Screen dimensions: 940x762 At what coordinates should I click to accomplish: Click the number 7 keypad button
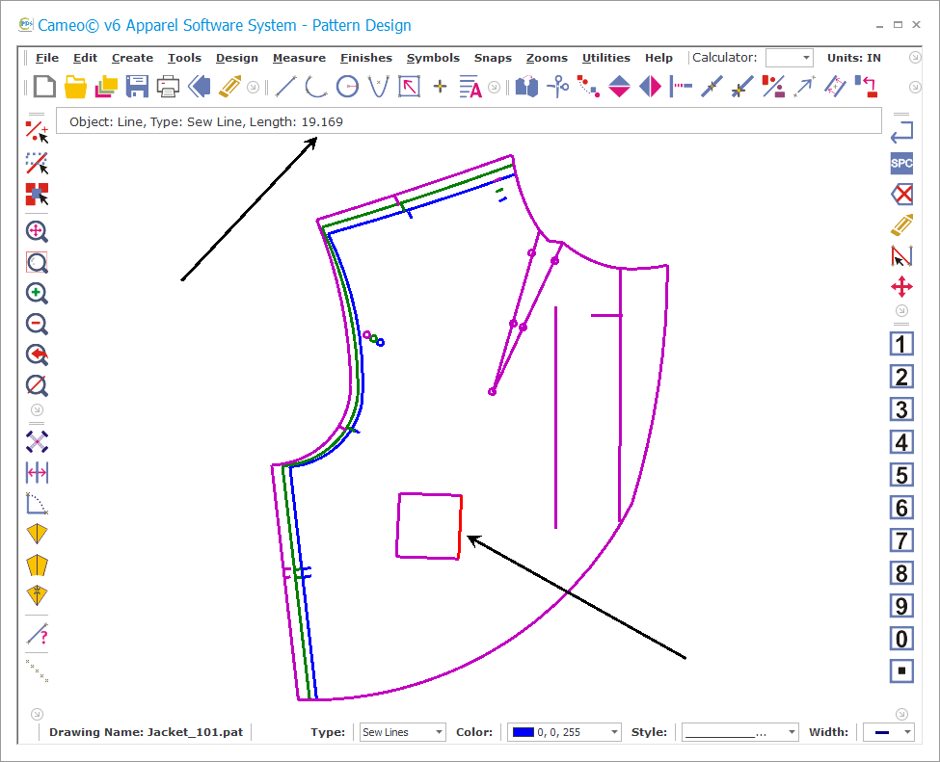tap(901, 540)
